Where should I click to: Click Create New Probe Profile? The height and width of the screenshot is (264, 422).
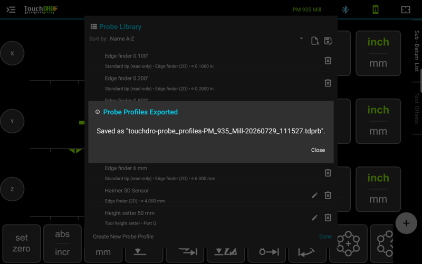pos(123,237)
